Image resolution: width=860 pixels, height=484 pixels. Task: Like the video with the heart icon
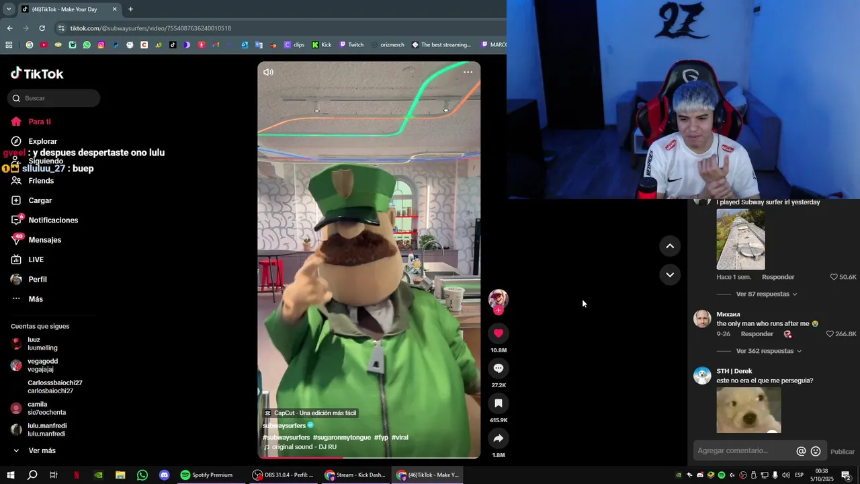[499, 333]
